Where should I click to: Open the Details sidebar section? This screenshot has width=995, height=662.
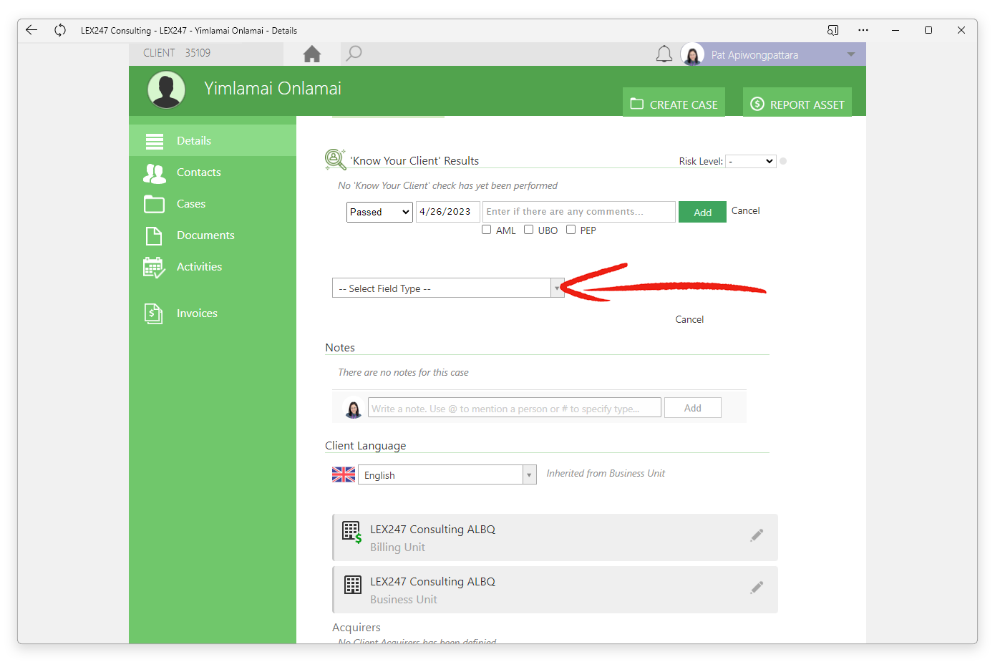(x=213, y=140)
